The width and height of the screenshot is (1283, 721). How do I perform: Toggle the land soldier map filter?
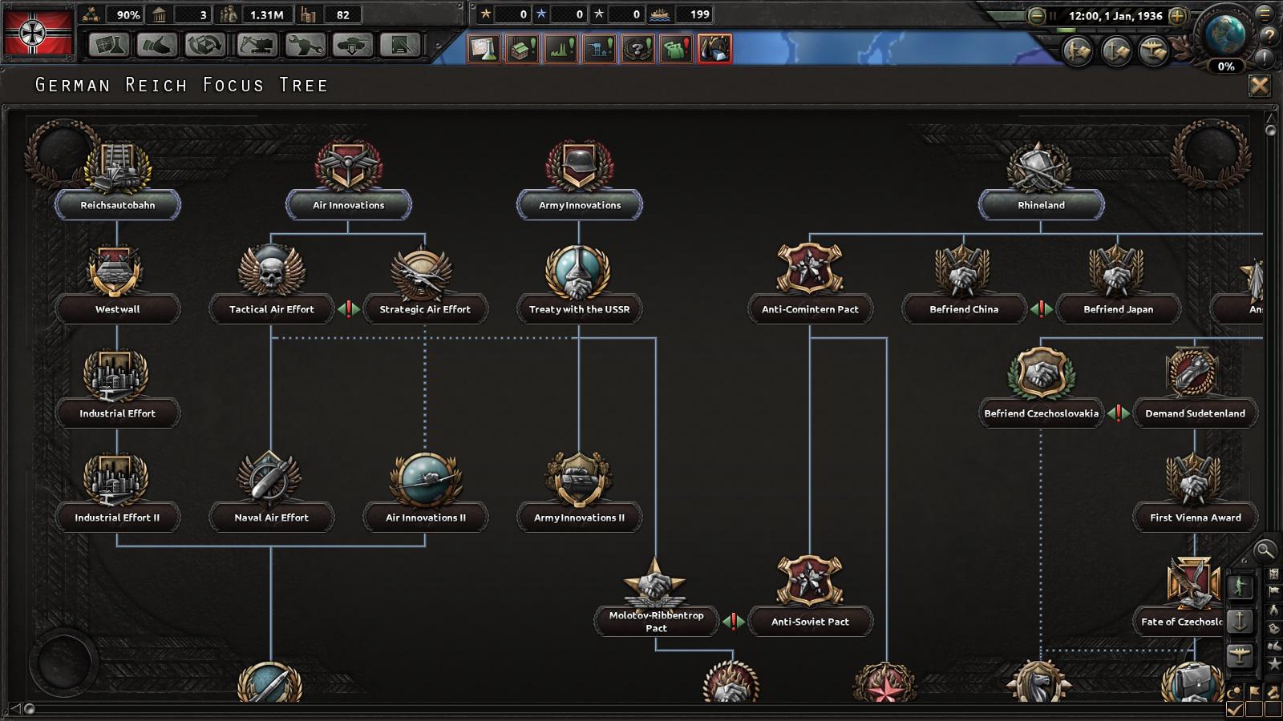(1240, 586)
